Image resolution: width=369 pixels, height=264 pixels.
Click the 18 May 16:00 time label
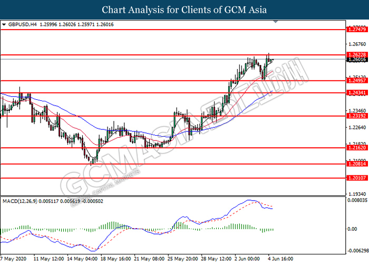(115, 259)
